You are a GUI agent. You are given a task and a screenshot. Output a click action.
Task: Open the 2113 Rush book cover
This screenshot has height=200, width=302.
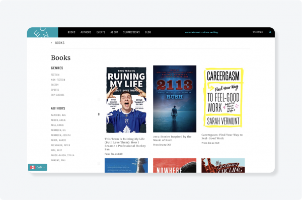pos(175,99)
